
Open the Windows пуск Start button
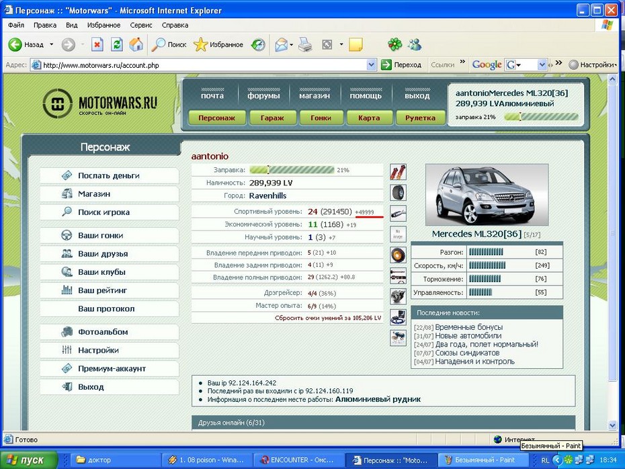pos(28,460)
